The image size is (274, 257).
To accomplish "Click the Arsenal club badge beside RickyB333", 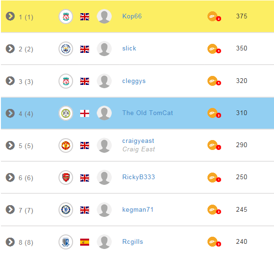I will pos(66,177).
